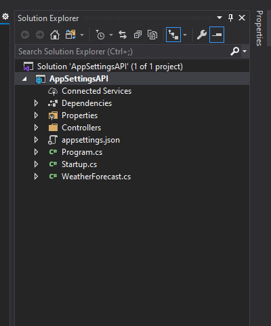This screenshot has width=271, height=326.
Task: Open search options dropdown beside magnifier
Action: (x=245, y=52)
